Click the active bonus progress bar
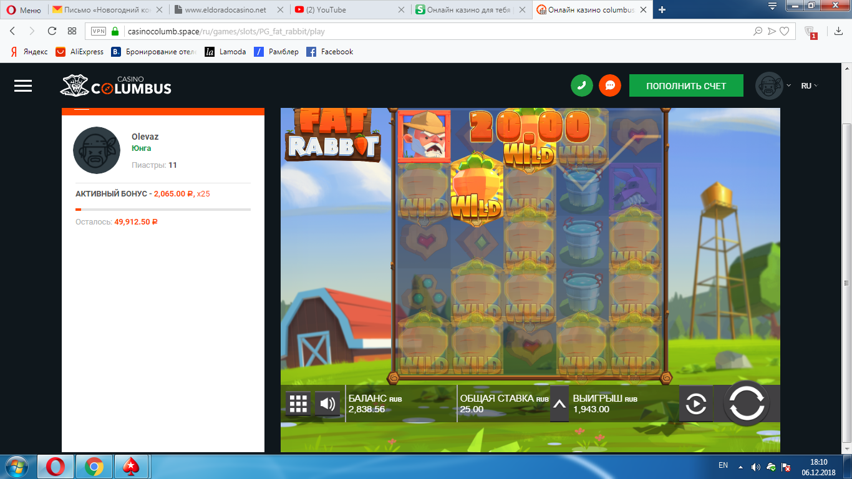This screenshot has width=852, height=479. coord(163,210)
